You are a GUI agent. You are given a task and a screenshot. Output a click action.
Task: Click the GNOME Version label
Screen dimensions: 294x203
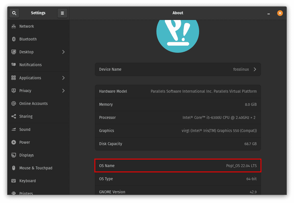tap(112, 192)
